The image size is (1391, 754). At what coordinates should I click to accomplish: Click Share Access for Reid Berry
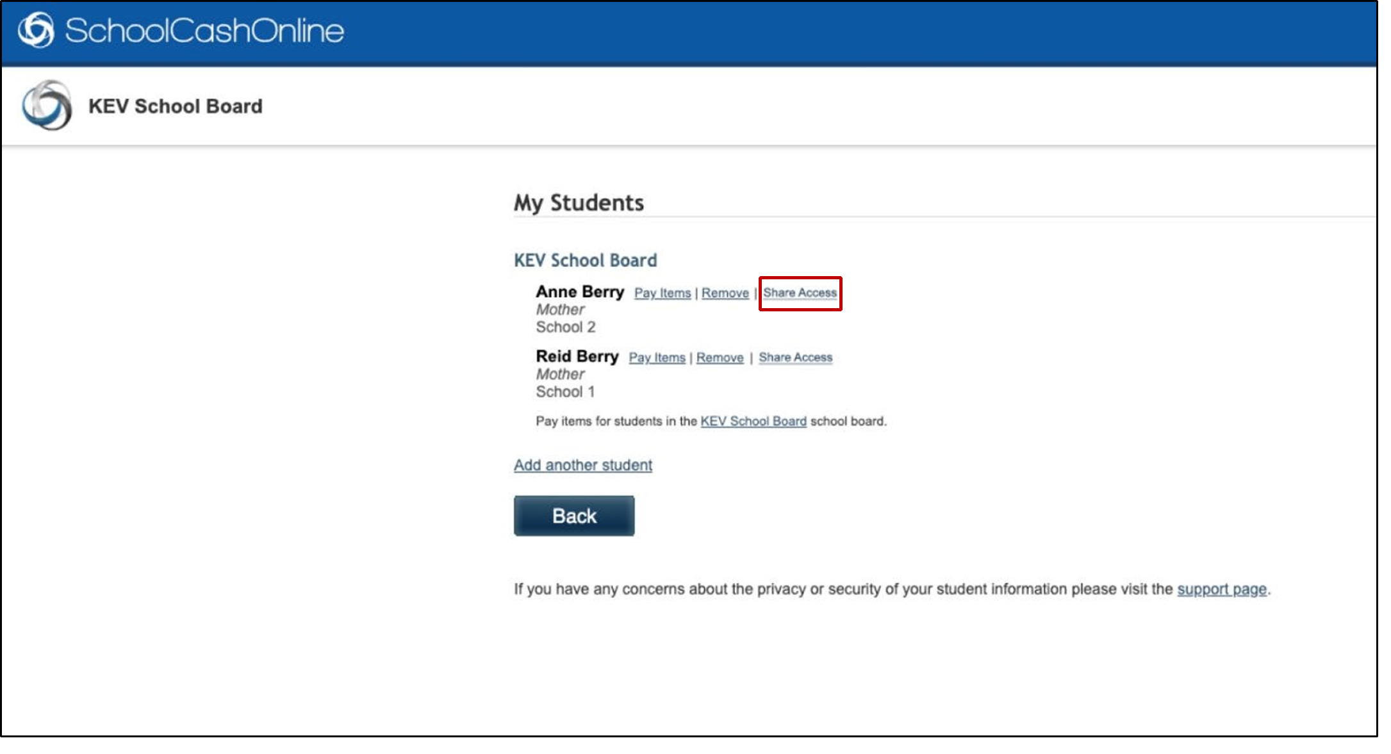click(x=795, y=357)
